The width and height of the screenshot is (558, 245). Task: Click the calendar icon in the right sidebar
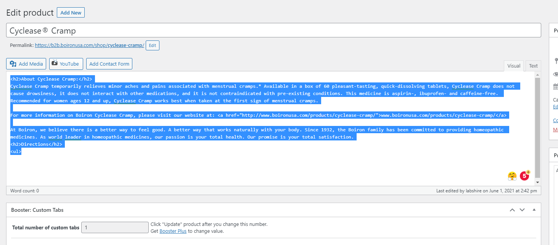pos(556,87)
